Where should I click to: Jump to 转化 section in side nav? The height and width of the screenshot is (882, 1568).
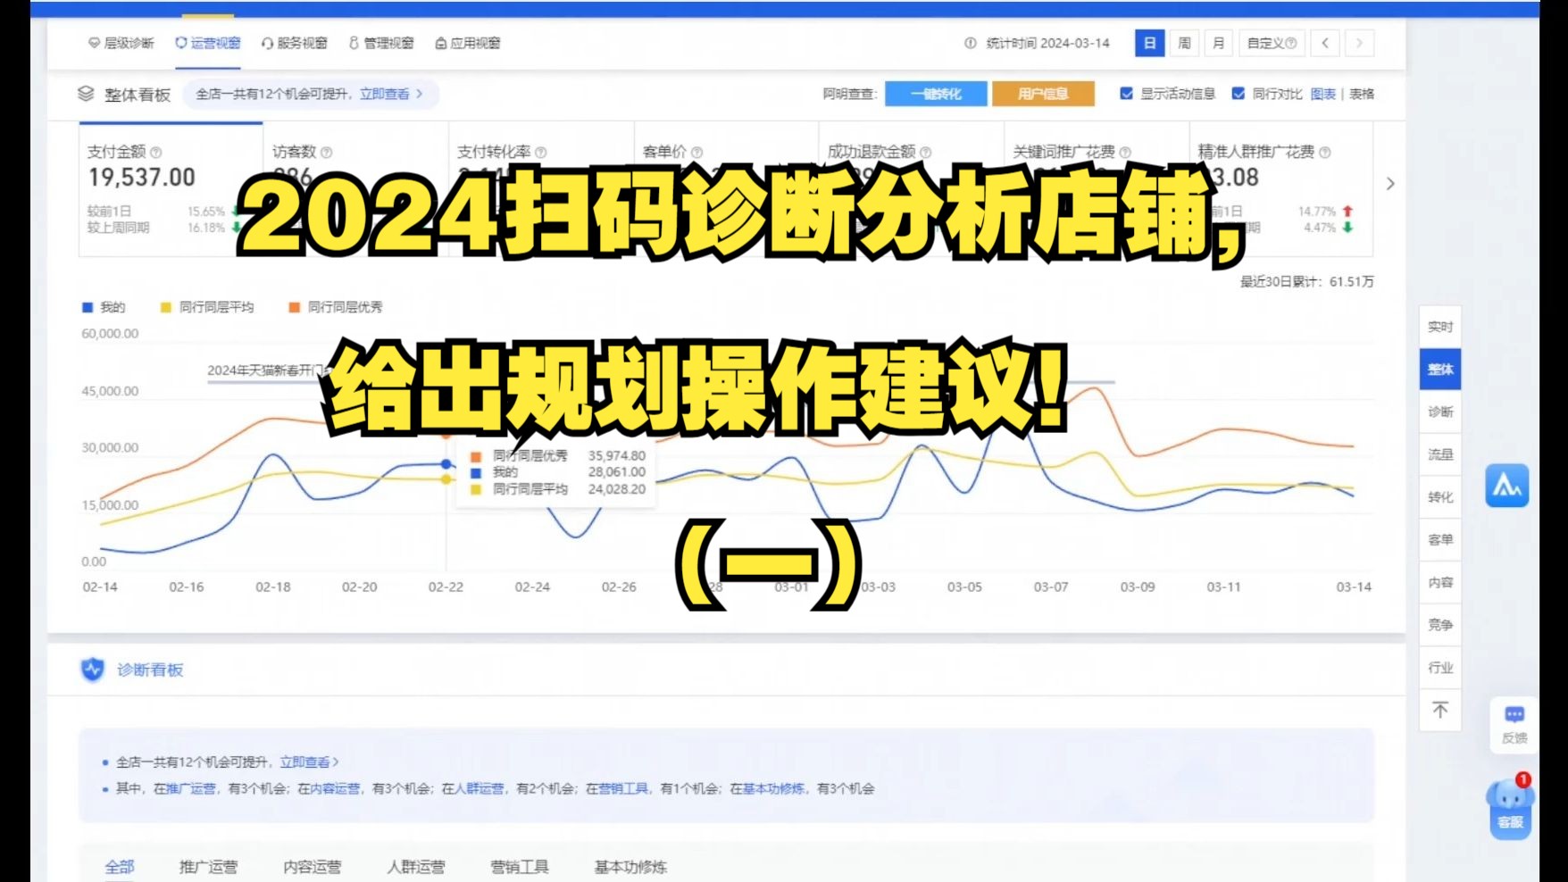pyautogui.click(x=1440, y=497)
